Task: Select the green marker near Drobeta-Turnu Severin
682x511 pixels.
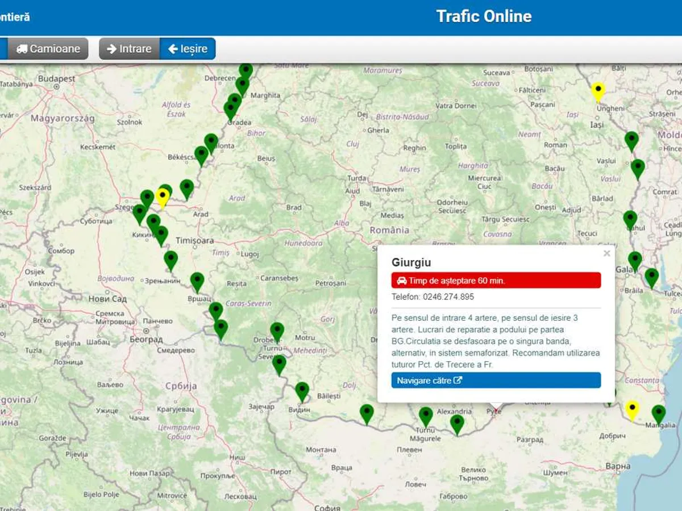Action: click(277, 330)
